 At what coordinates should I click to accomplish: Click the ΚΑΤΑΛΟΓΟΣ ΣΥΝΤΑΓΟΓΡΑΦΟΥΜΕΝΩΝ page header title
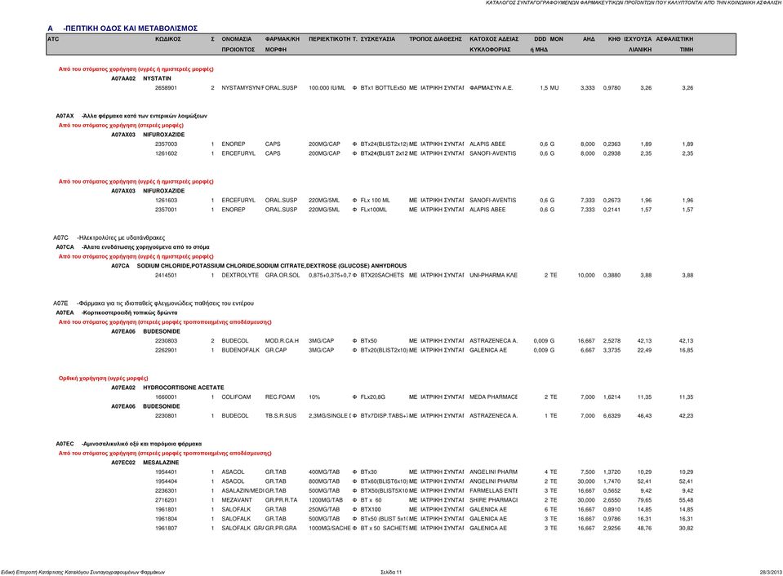(x=634, y=3)
